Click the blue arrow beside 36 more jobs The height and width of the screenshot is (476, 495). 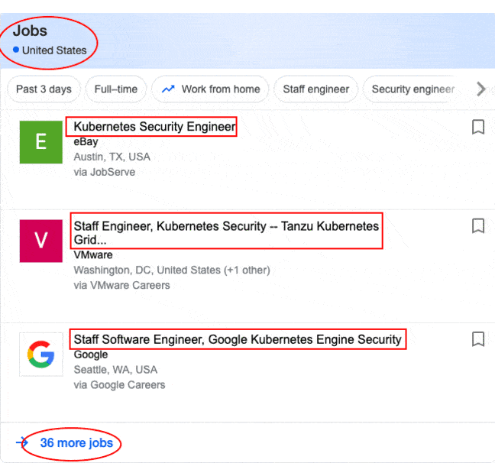click(22, 442)
